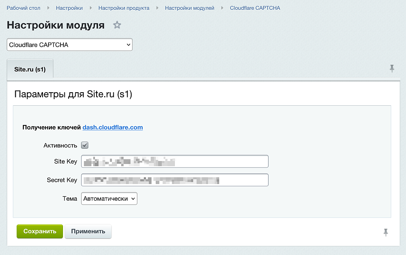The image size is (406, 255).
Task: Click the Secret Key input field
Action: (x=174, y=180)
